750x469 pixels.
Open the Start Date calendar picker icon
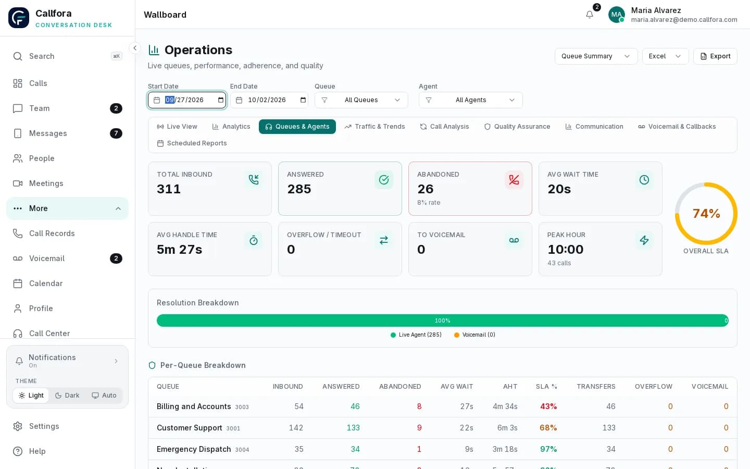pos(221,100)
